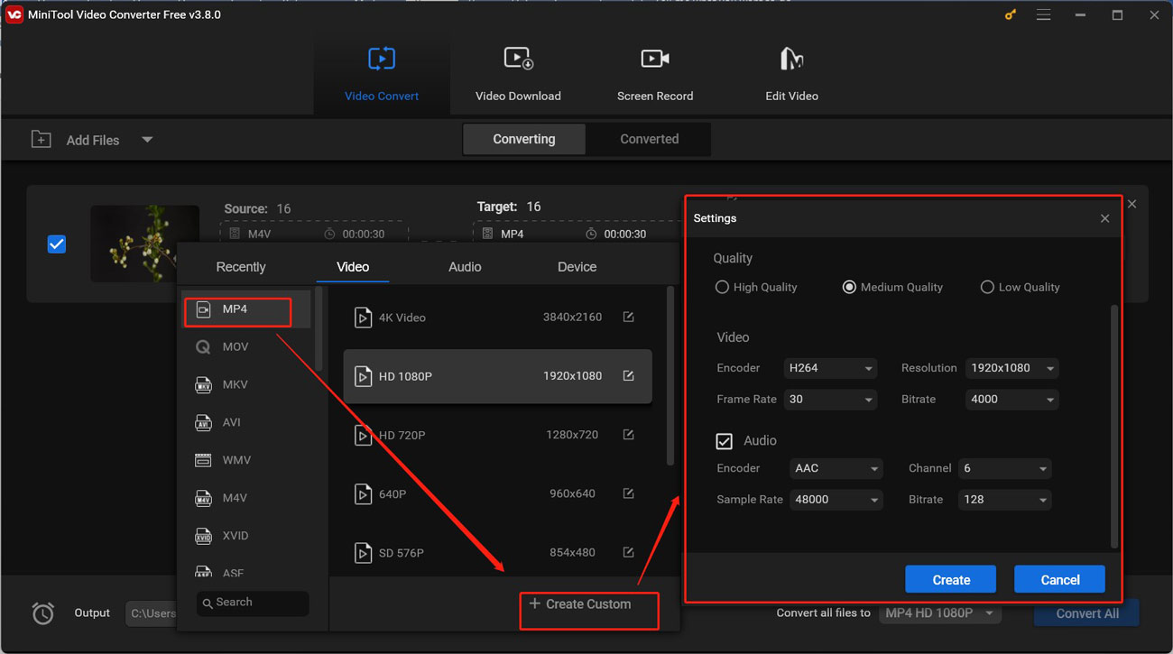Open the Channel dropdown
Viewport: 1173px width, 654px height.
tap(1004, 469)
